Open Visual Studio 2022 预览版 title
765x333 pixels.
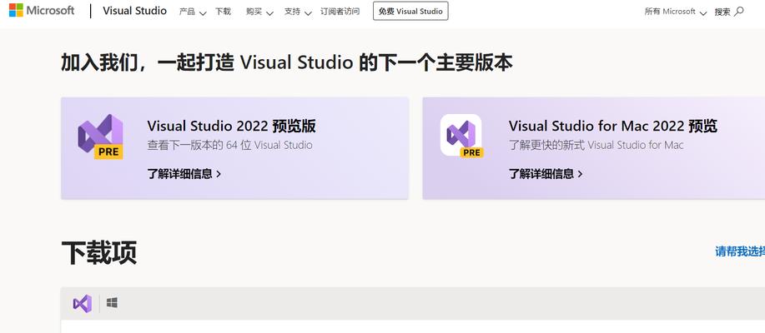point(231,126)
